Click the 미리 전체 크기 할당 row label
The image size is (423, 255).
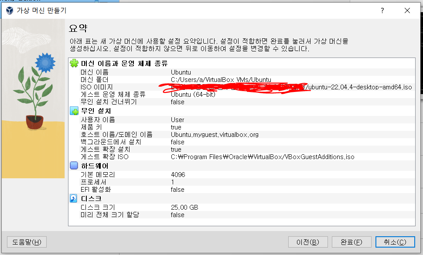click(110, 215)
